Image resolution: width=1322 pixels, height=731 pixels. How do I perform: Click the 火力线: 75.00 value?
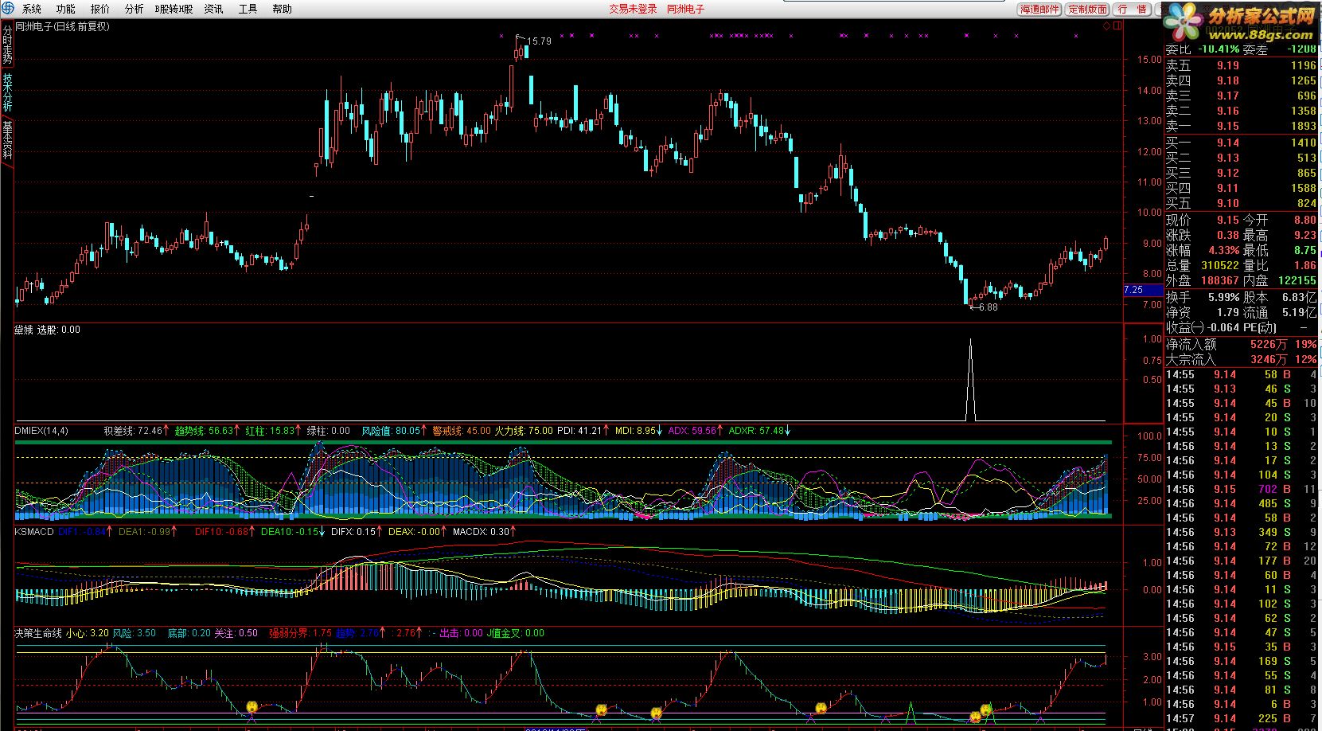click(x=524, y=431)
